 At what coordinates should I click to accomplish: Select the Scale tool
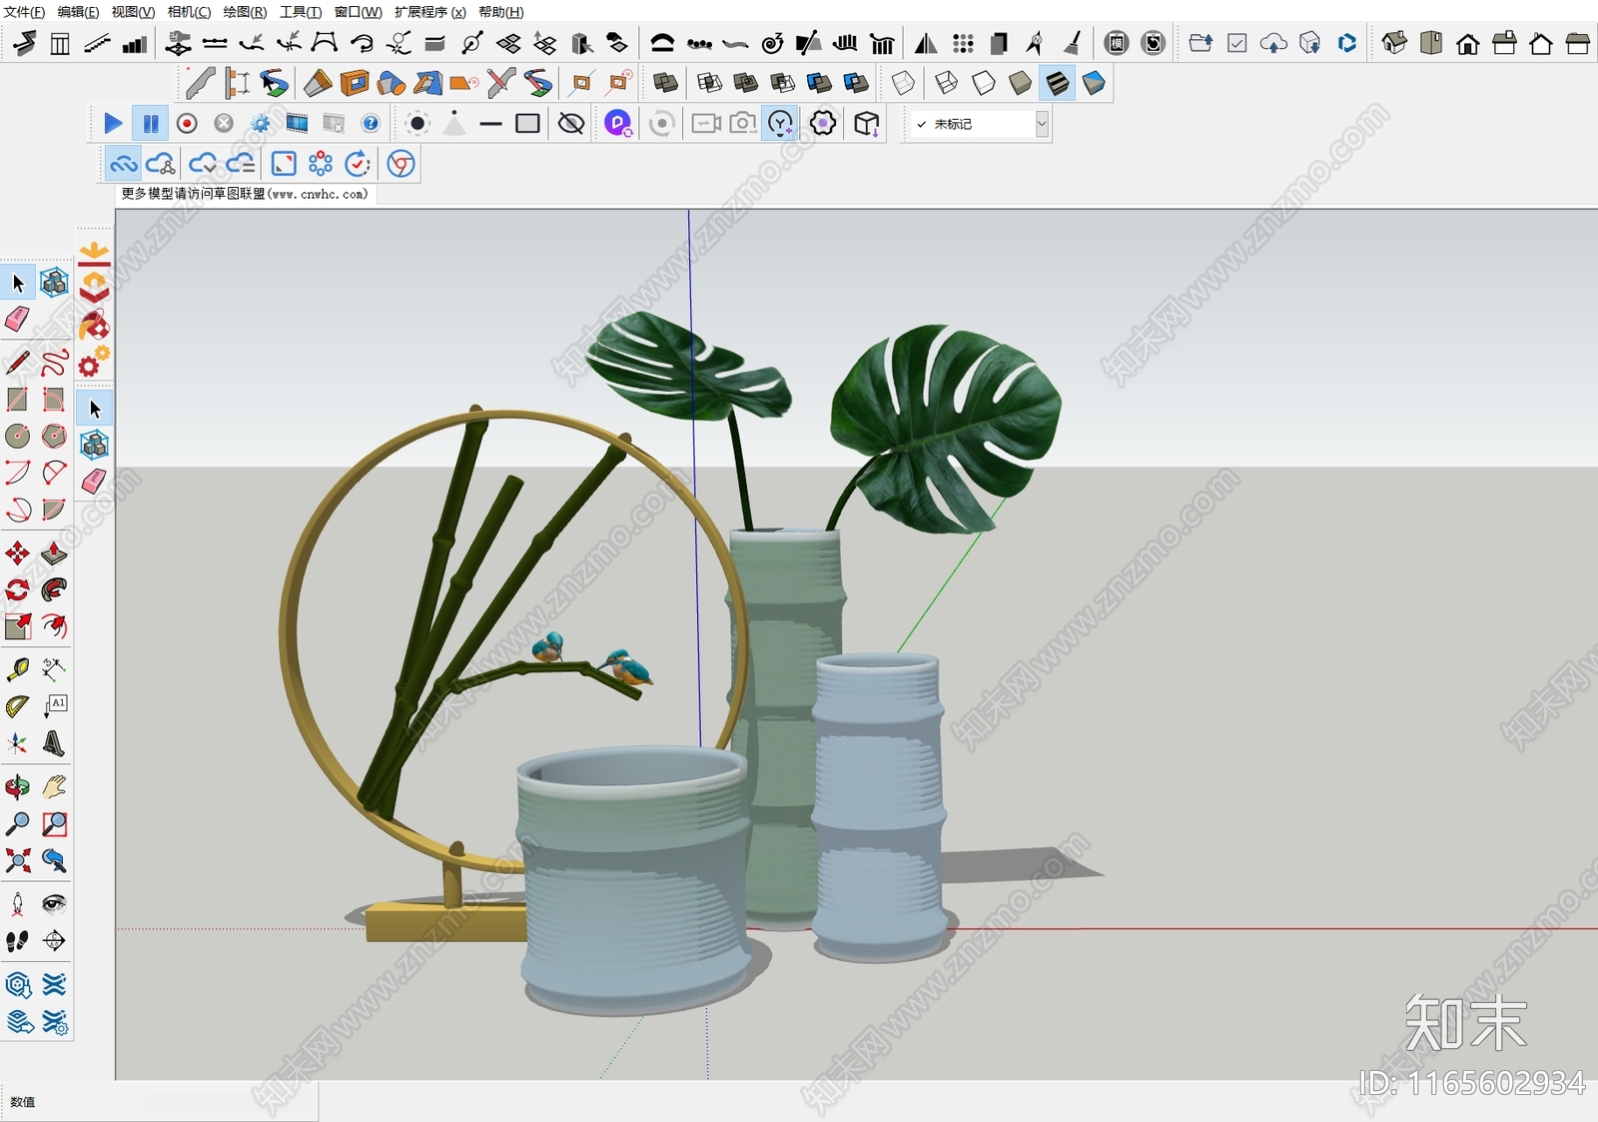(18, 626)
